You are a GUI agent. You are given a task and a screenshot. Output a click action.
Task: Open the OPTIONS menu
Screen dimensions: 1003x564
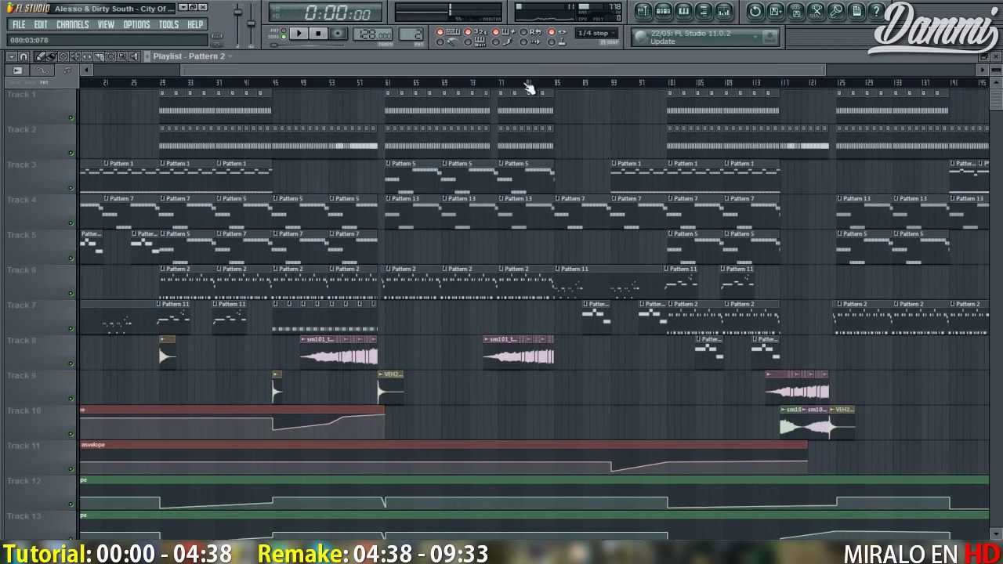[136, 24]
